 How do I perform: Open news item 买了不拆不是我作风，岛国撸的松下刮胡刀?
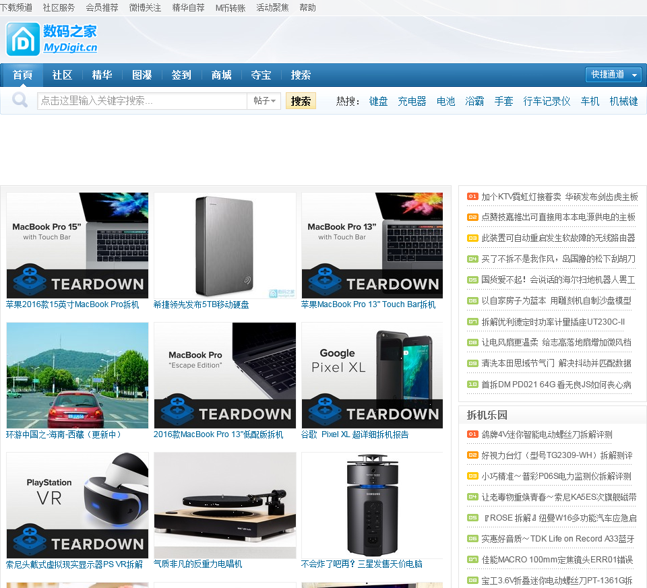pyautogui.click(x=558, y=259)
